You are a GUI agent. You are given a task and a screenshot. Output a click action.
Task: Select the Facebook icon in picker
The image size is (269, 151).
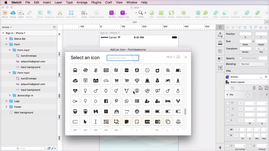coord(106,101)
